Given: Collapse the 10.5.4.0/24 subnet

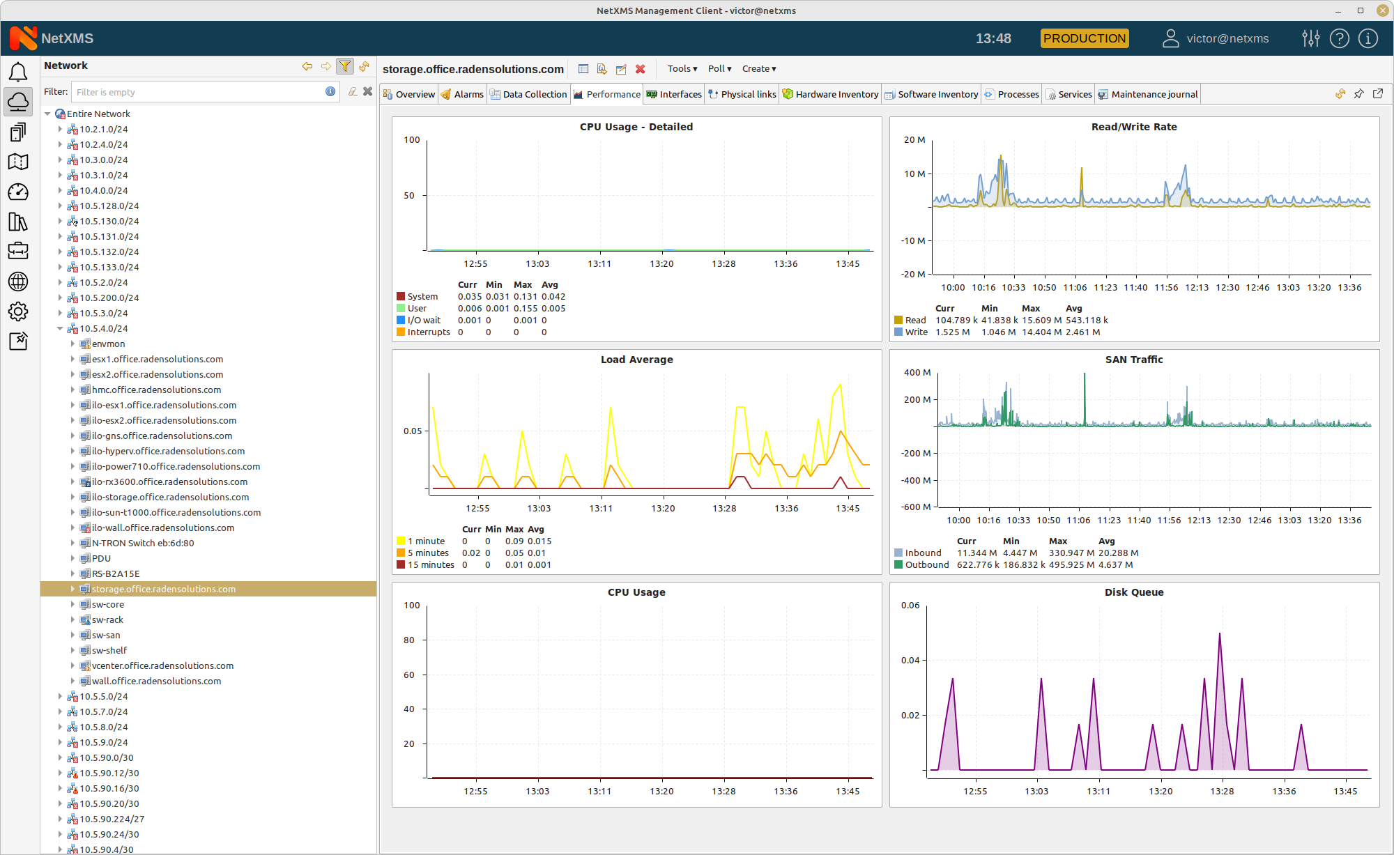Looking at the screenshot, I should tap(60, 328).
